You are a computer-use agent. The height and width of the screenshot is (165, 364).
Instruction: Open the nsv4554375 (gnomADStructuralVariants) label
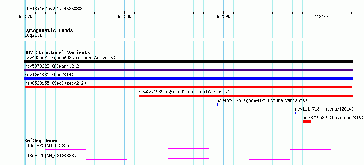pos(262,100)
